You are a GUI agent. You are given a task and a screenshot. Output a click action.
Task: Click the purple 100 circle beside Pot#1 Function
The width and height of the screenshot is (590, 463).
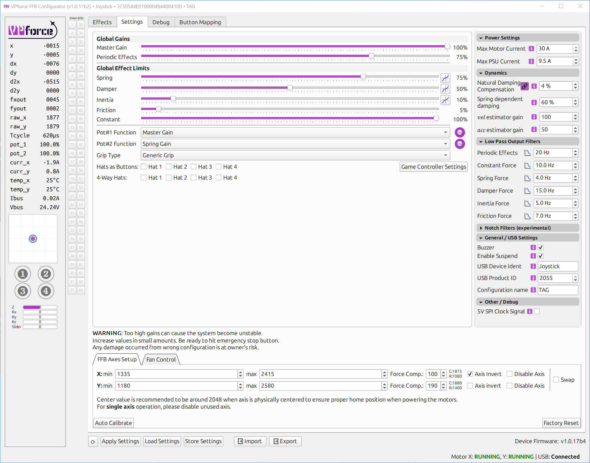[x=460, y=132]
